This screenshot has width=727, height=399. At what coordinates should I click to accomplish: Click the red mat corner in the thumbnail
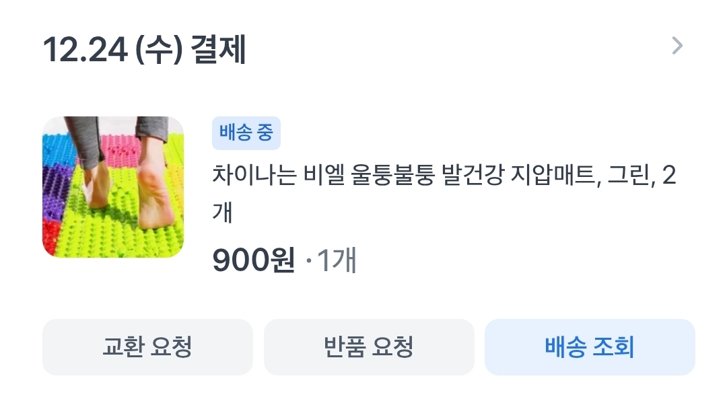52,238
